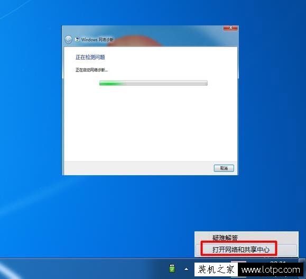306x279 pixels.
Task: Open the www.lotpc.com watermark link
Action: [x=271, y=270]
